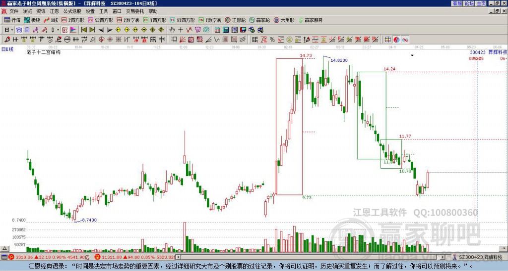Launch the 江恩轮 Gann wheel
This screenshot has width=508, height=271.
pyautogui.click(x=235, y=20)
